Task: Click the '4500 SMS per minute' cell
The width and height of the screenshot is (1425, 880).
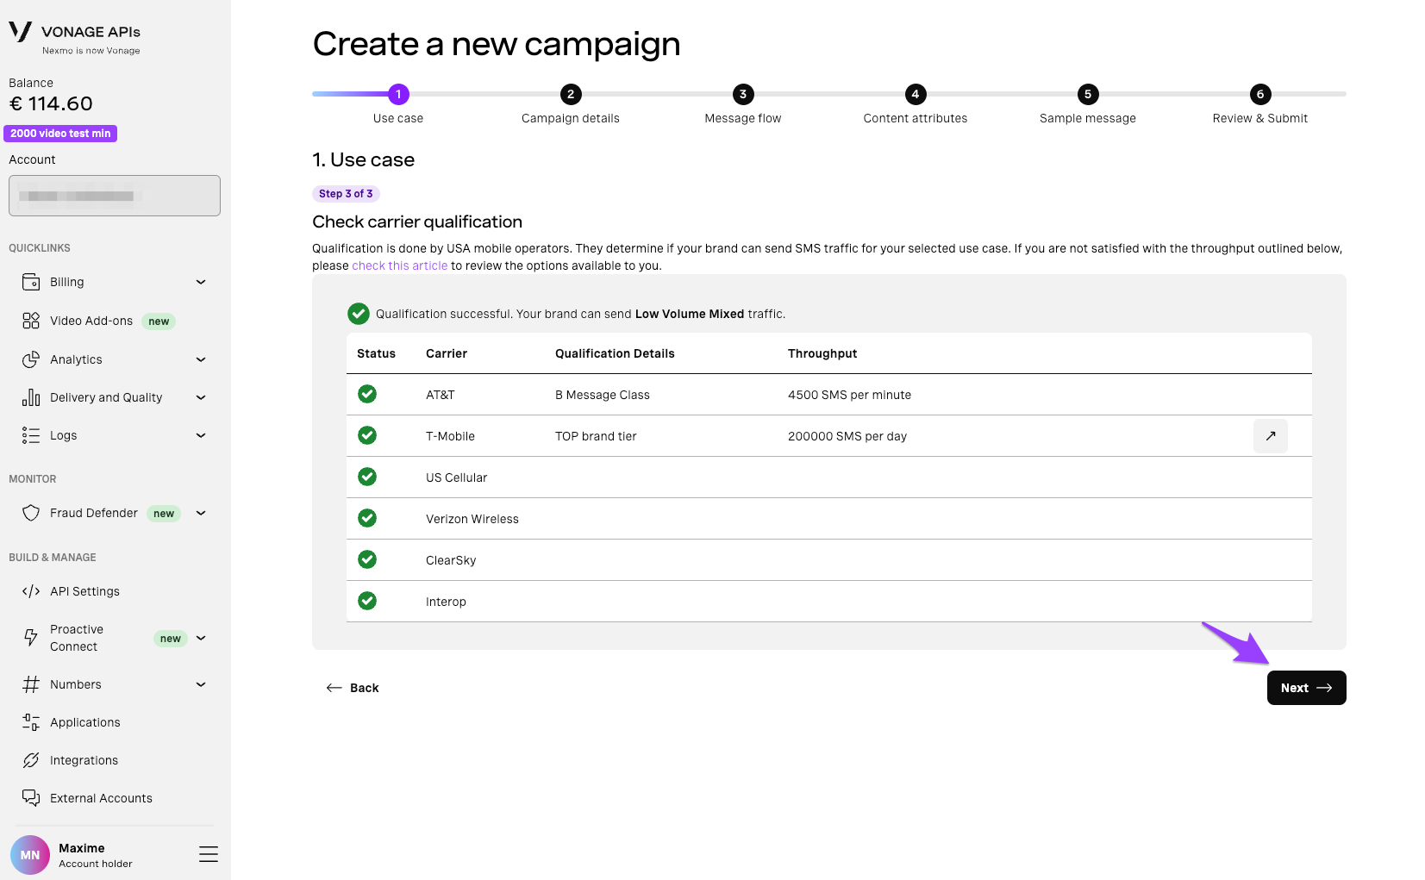Action: pyautogui.click(x=849, y=395)
